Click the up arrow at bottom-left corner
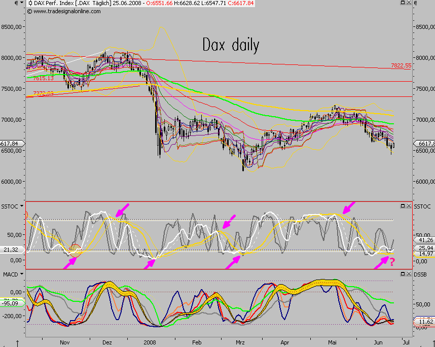 tap(17, 343)
